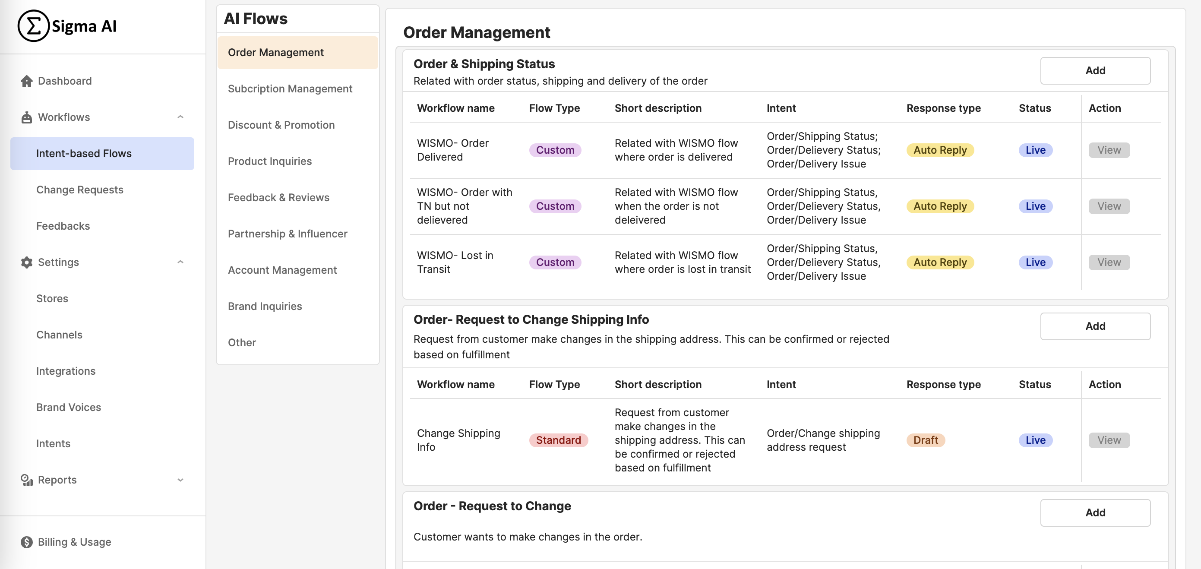The height and width of the screenshot is (569, 1201).
Task: Click the Billing & Usage dollar icon
Action: tap(27, 542)
